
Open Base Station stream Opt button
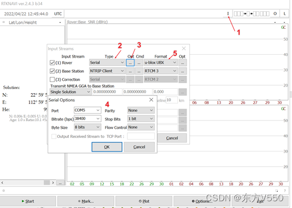[130, 71]
